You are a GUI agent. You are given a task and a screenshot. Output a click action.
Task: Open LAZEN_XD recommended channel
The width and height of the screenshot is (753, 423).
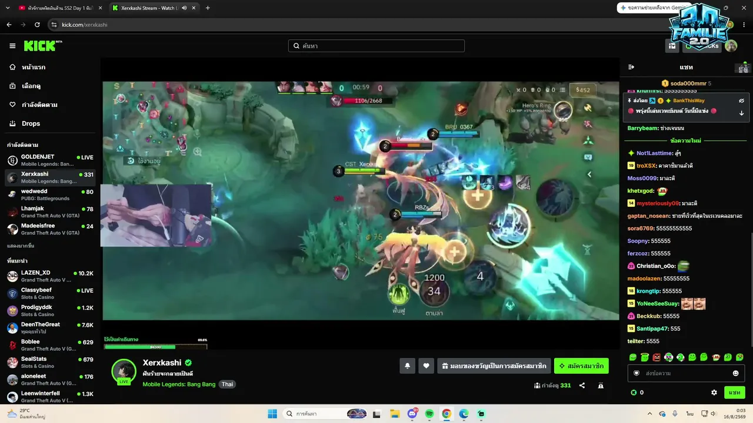[50, 276]
